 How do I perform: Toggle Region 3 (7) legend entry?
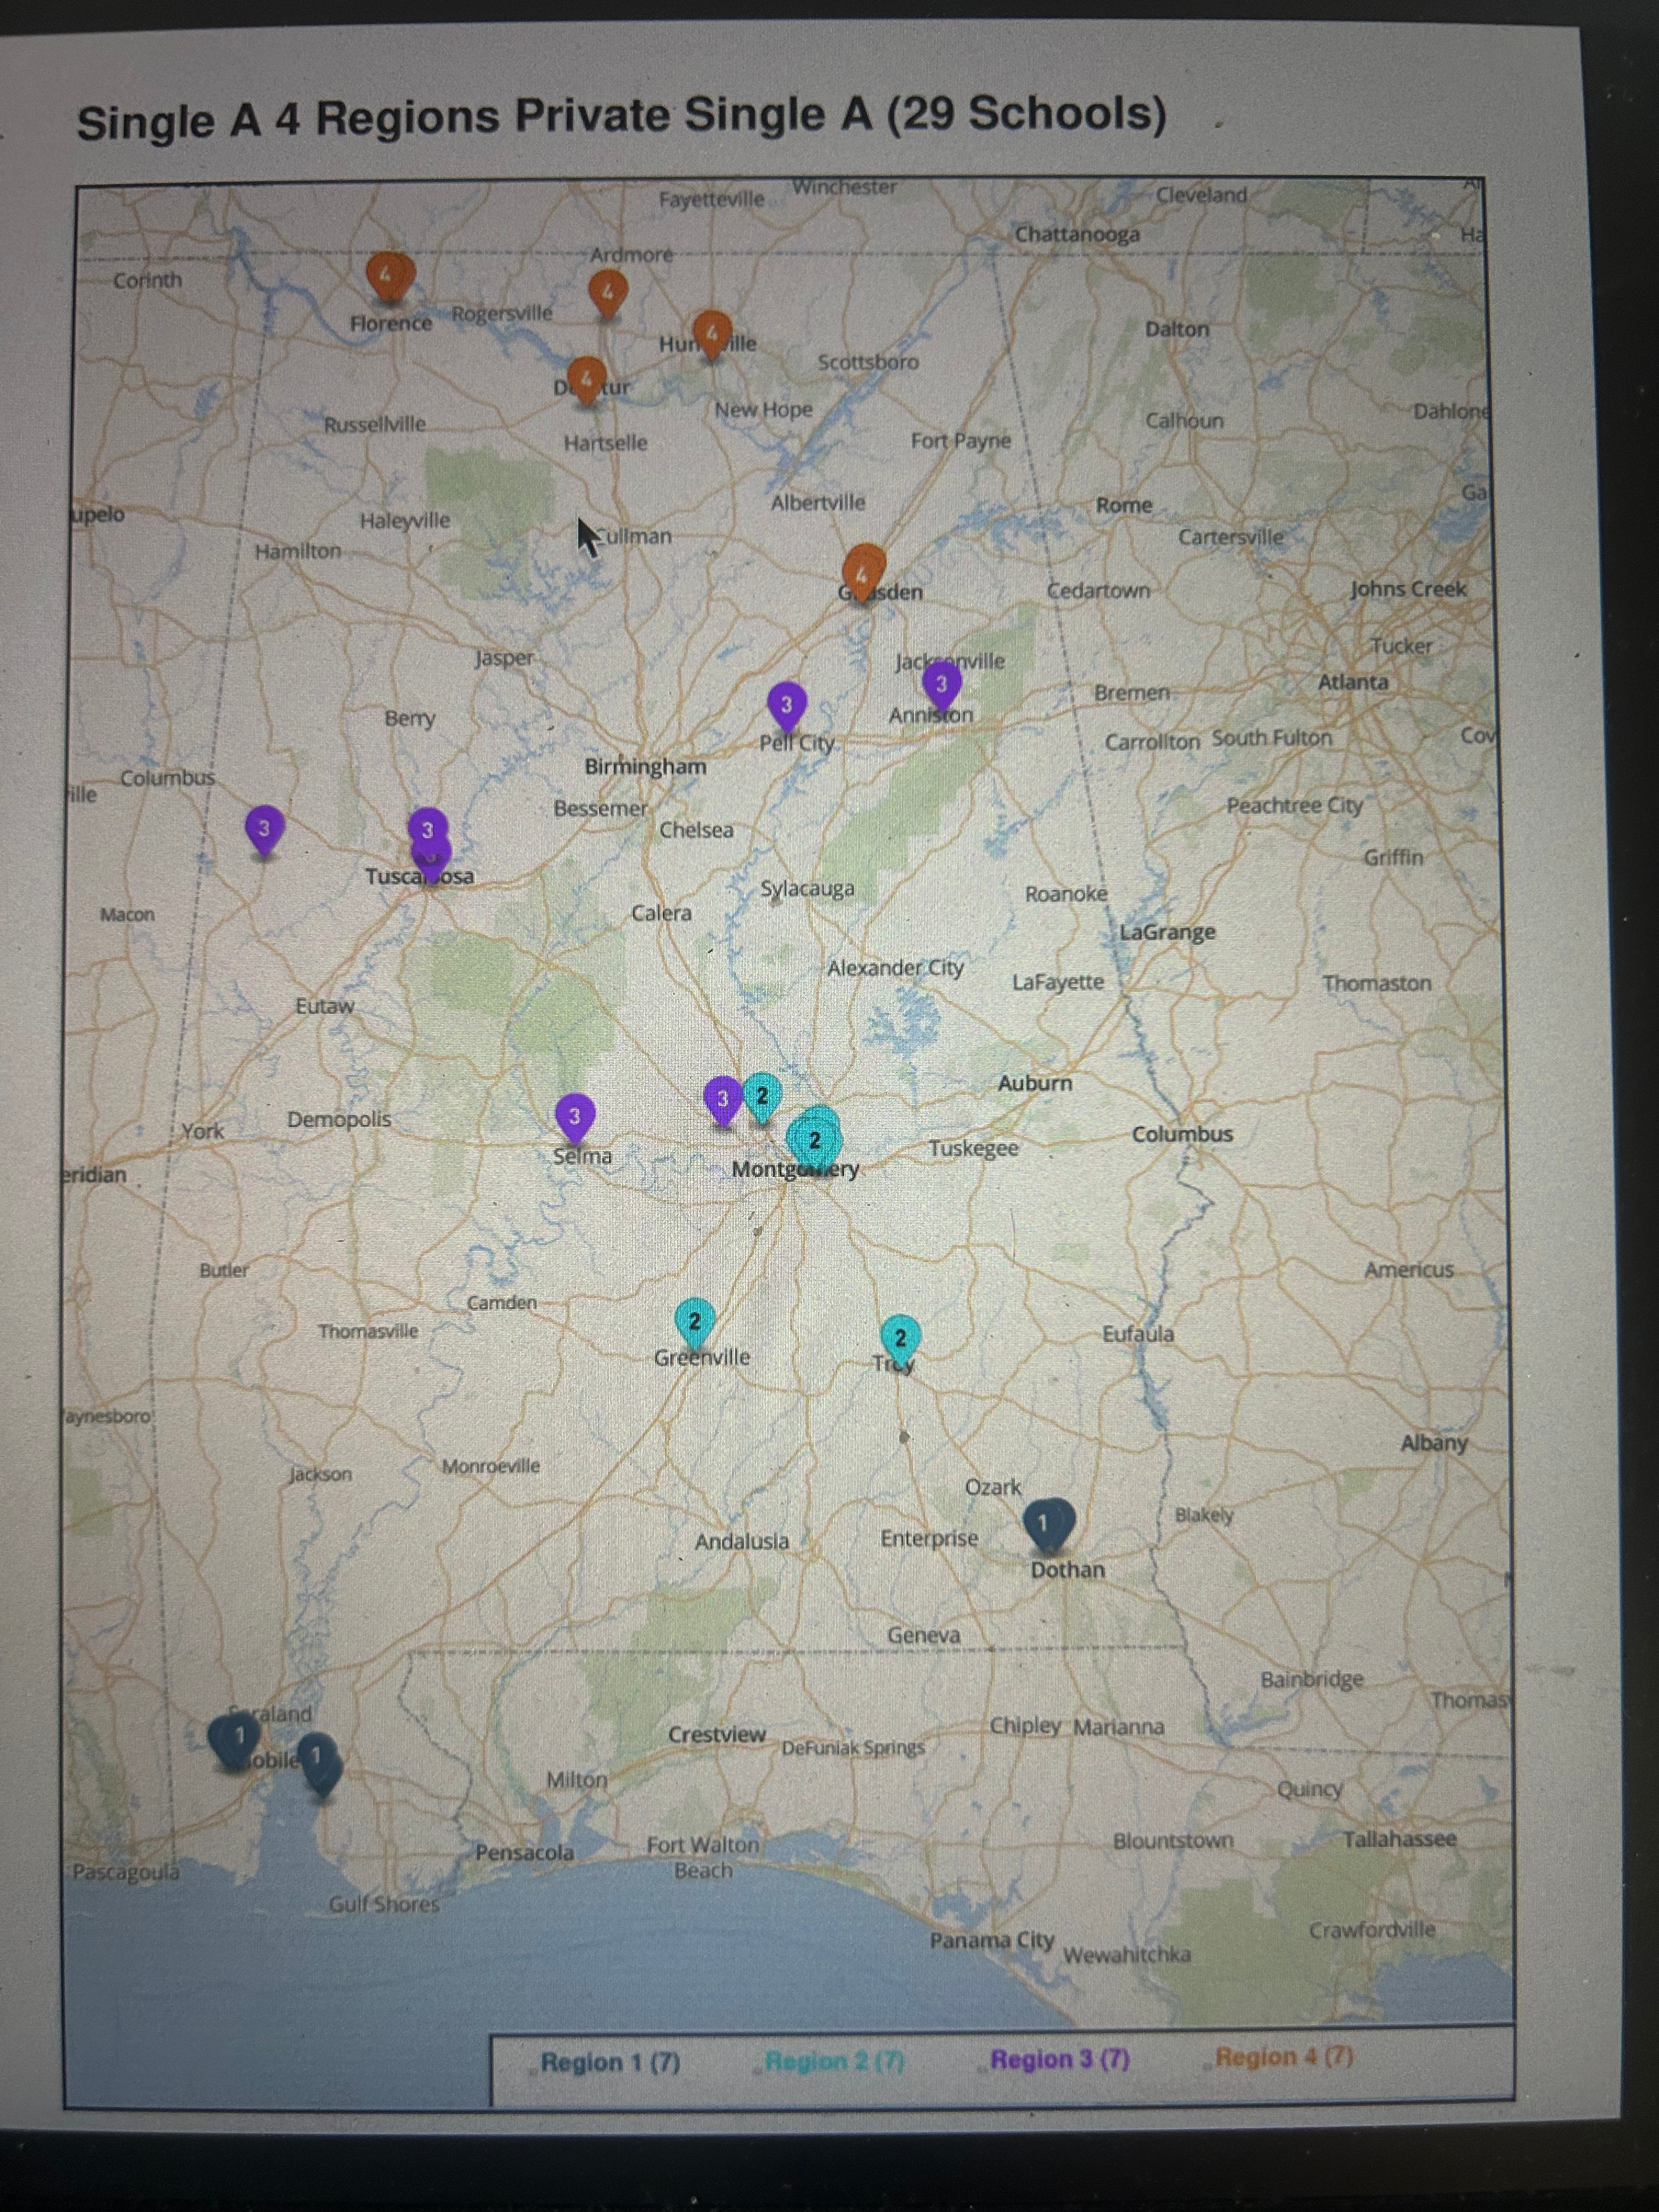[x=1060, y=2060]
